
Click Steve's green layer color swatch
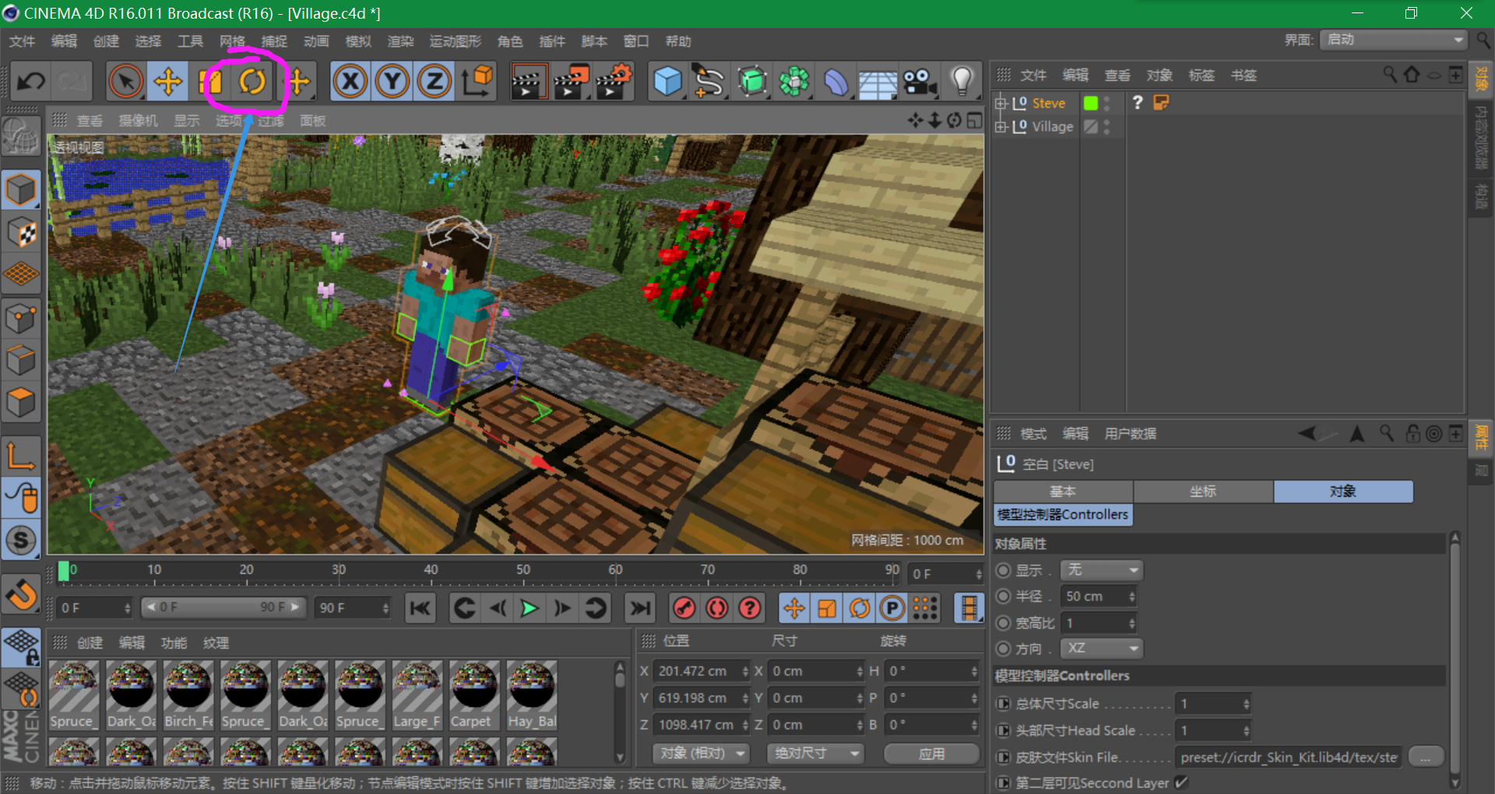tap(1091, 103)
